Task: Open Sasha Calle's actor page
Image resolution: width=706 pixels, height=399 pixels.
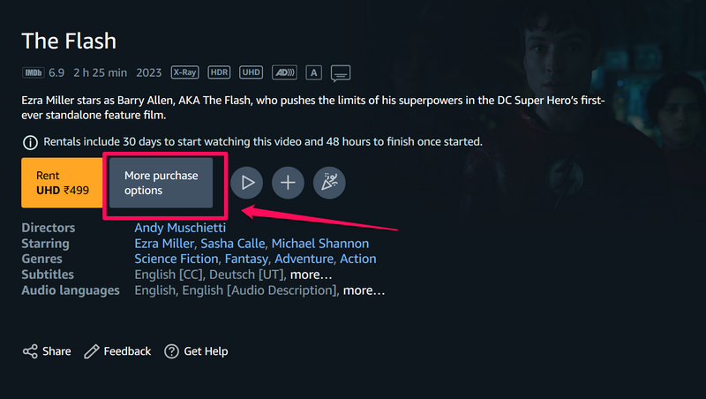Action: click(232, 244)
